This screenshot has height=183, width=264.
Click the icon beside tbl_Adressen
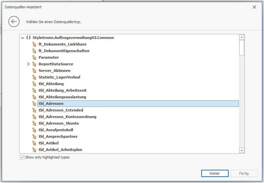click(x=34, y=103)
